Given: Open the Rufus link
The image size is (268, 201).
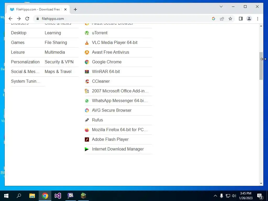Looking at the screenshot, I should [x=97, y=120].
